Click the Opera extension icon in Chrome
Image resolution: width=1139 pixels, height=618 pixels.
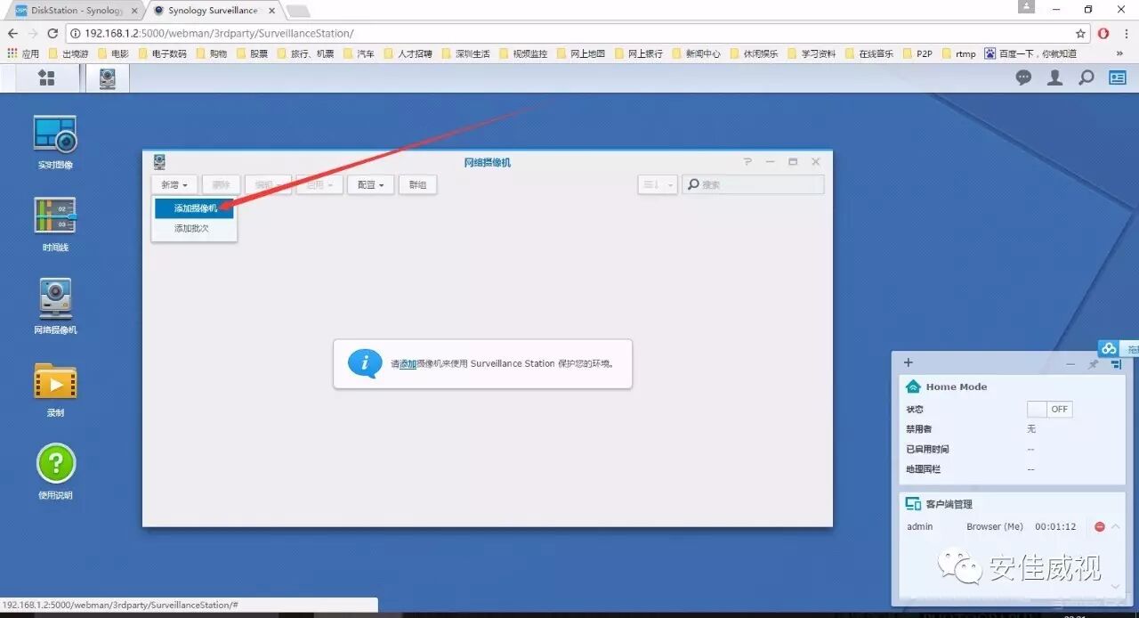1103,33
